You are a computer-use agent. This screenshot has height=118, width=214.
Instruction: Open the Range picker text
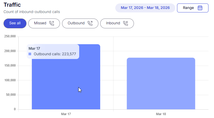(x=188, y=8)
